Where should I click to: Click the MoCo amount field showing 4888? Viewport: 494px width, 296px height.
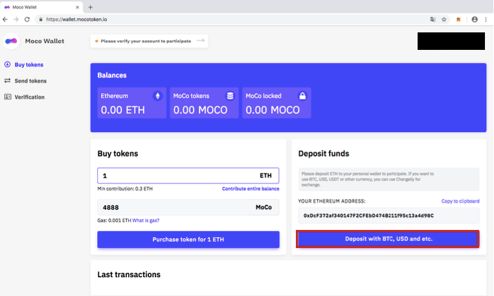[188, 207]
